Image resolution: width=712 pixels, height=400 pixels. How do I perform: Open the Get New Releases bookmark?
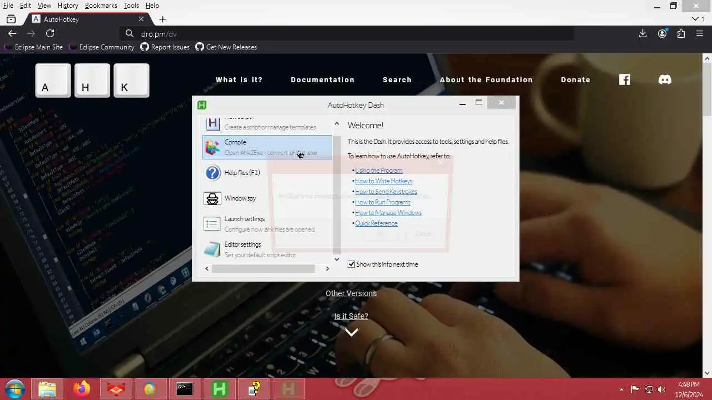tap(226, 47)
